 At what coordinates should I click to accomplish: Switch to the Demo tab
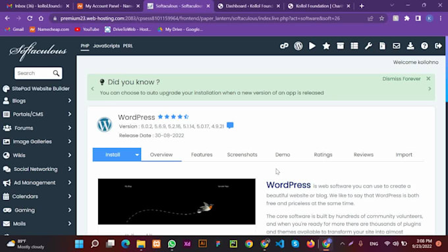tap(283, 155)
